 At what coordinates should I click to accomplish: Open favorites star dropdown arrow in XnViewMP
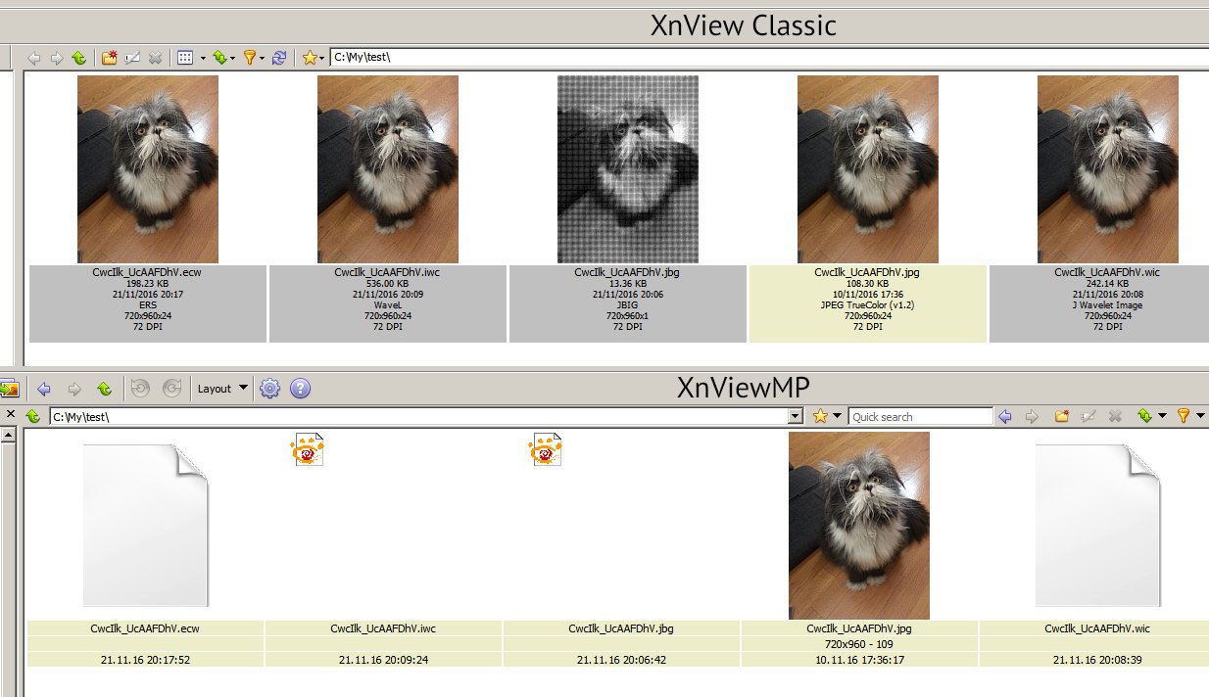[838, 415]
